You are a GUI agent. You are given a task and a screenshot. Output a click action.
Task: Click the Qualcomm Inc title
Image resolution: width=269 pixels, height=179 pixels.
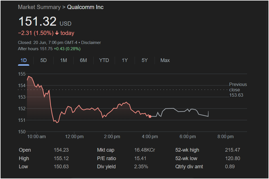85,7
